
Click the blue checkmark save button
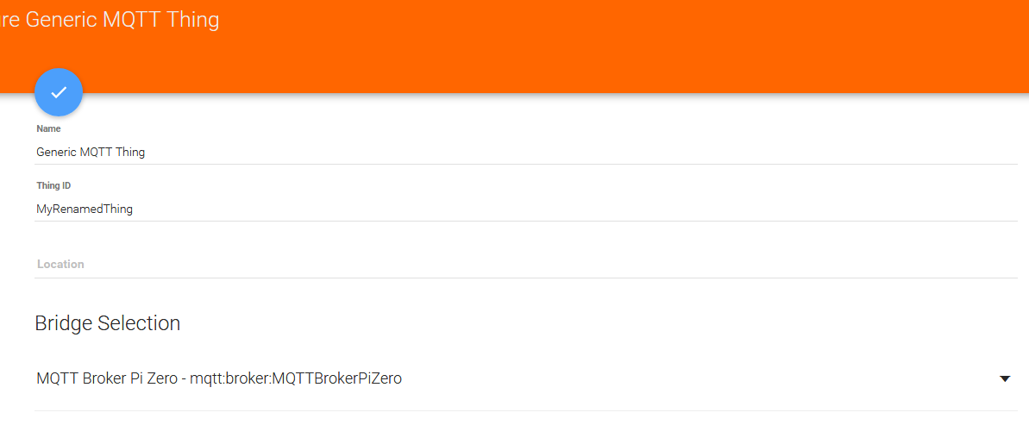click(59, 92)
